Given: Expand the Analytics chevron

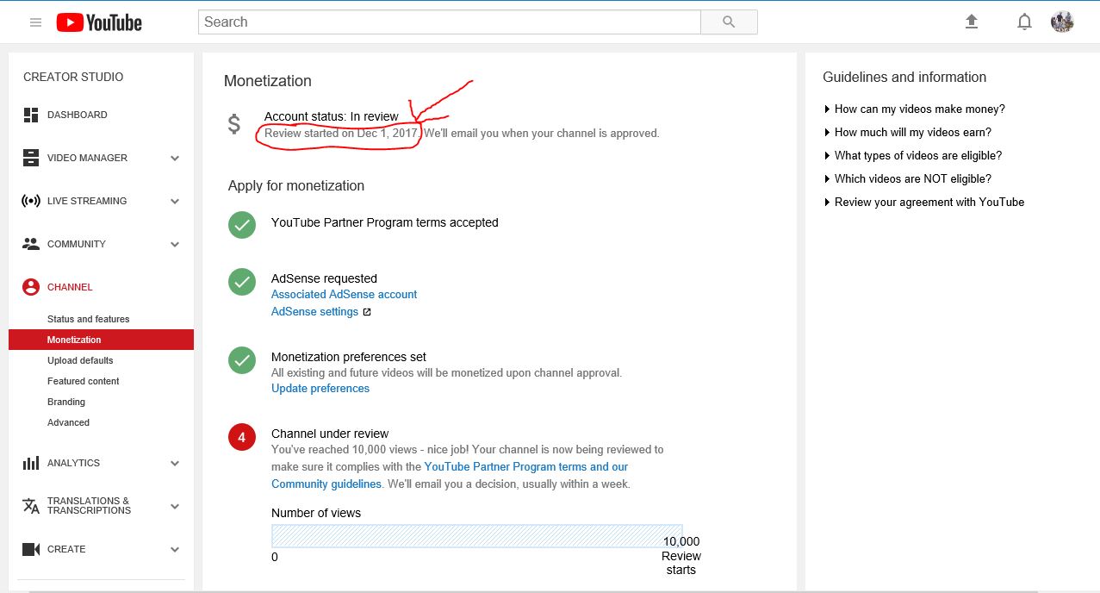Looking at the screenshot, I should [x=175, y=464].
